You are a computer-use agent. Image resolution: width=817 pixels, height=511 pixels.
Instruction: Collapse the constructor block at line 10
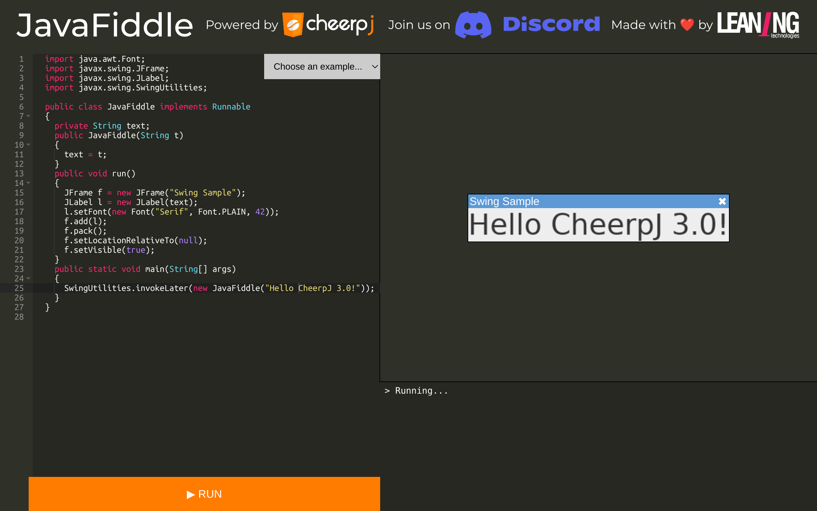28,145
